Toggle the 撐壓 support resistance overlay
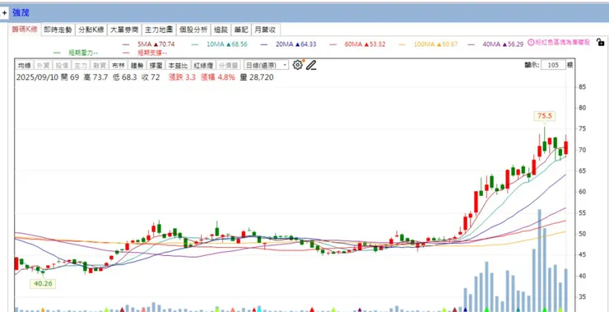Screen dimensions: 609x312 156,65
